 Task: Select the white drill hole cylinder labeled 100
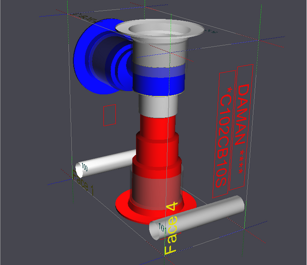106,163
